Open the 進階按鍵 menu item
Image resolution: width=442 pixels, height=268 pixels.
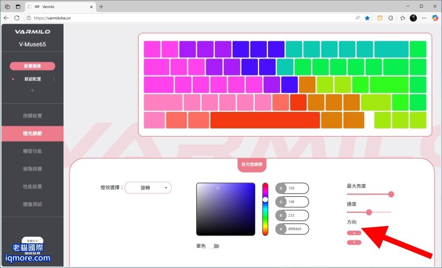33,169
